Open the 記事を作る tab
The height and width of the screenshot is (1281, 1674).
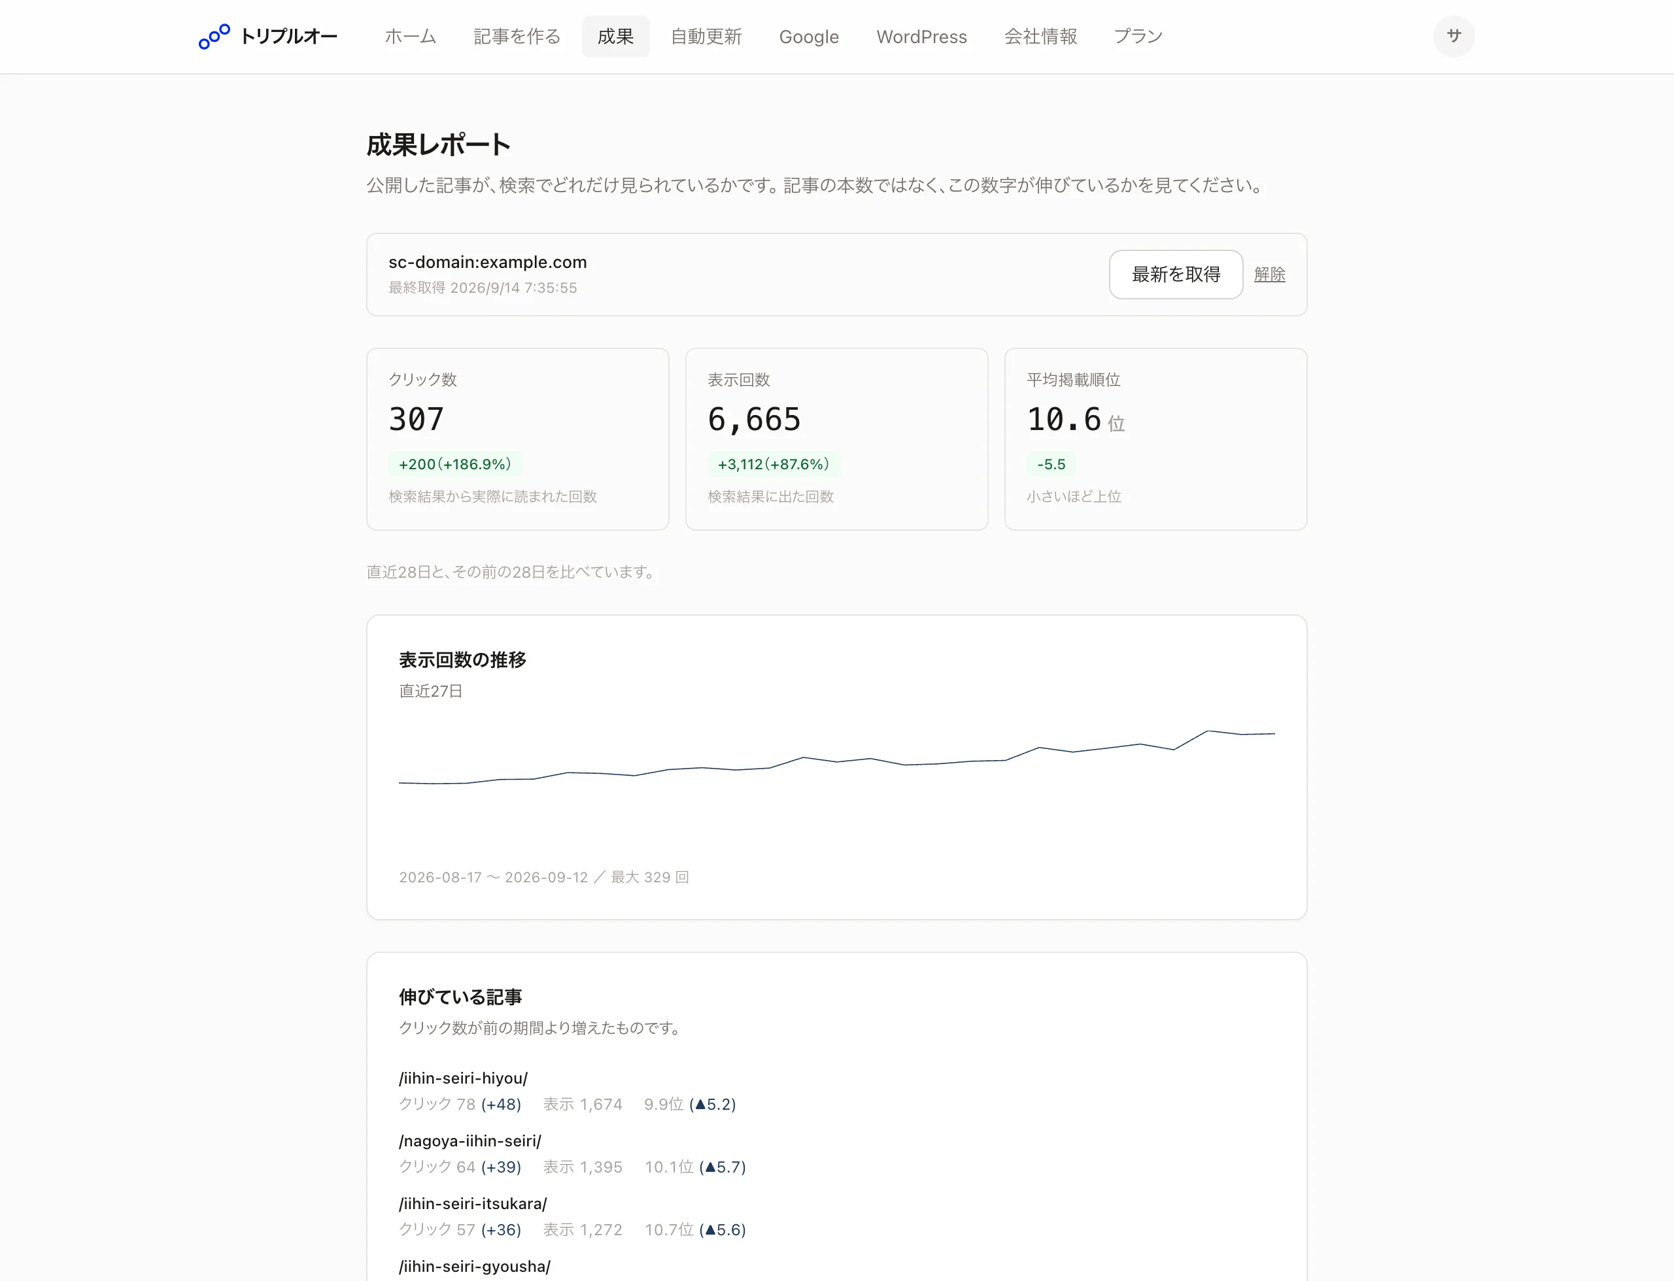coord(517,37)
